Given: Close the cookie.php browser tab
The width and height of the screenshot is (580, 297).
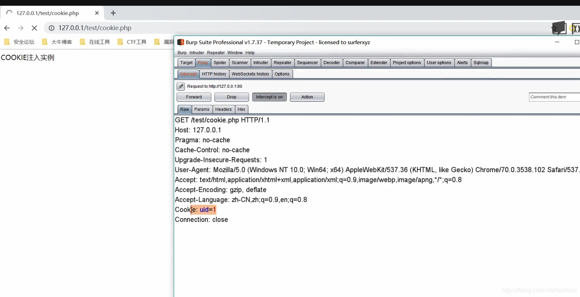Looking at the screenshot, I should 97,13.
